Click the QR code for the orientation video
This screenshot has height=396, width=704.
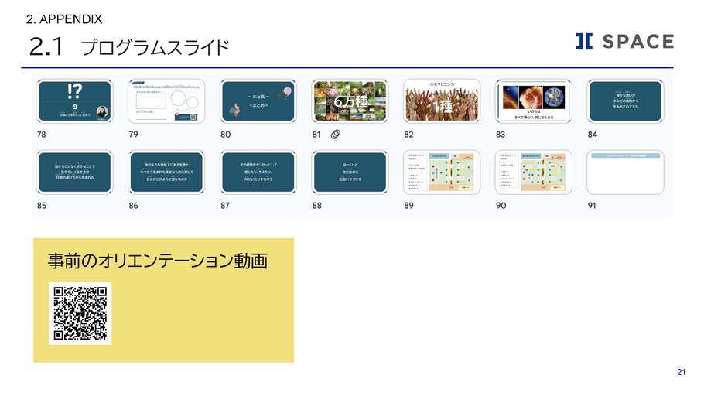[x=80, y=313]
